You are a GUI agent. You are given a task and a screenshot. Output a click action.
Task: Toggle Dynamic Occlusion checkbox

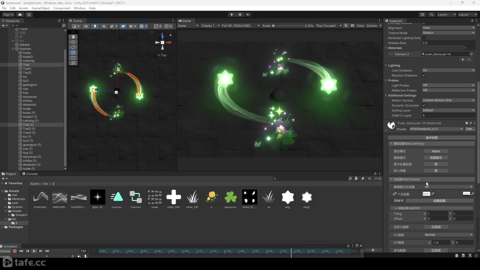tap(424, 105)
